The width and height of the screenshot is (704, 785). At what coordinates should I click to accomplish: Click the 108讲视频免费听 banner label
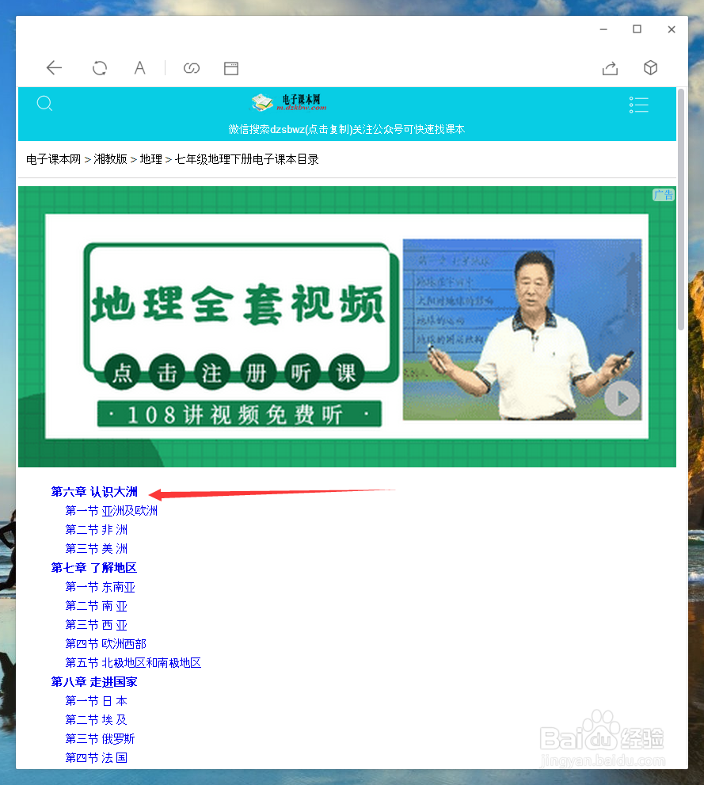[x=239, y=414]
